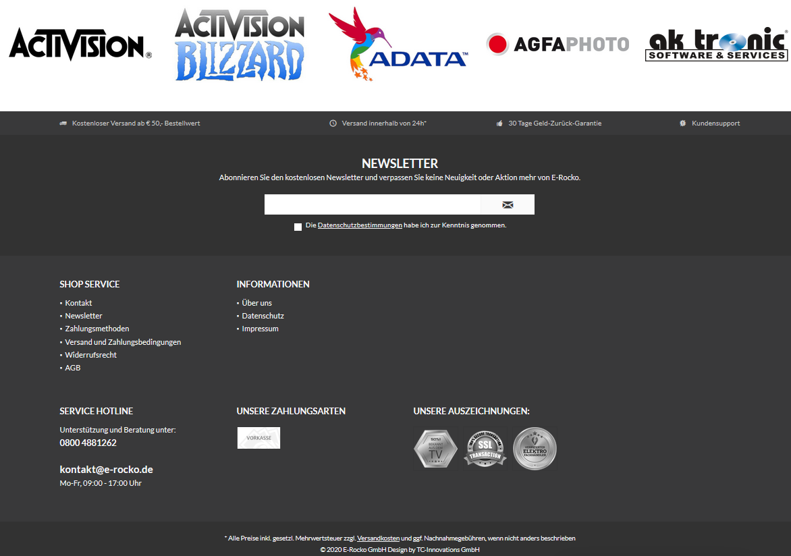Click the kontakt@e-rocko.de email address
Viewport: 791px width, 556px height.
click(106, 469)
